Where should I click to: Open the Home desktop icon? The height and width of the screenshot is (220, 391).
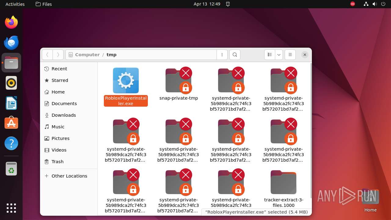pyautogui.click(x=370, y=200)
